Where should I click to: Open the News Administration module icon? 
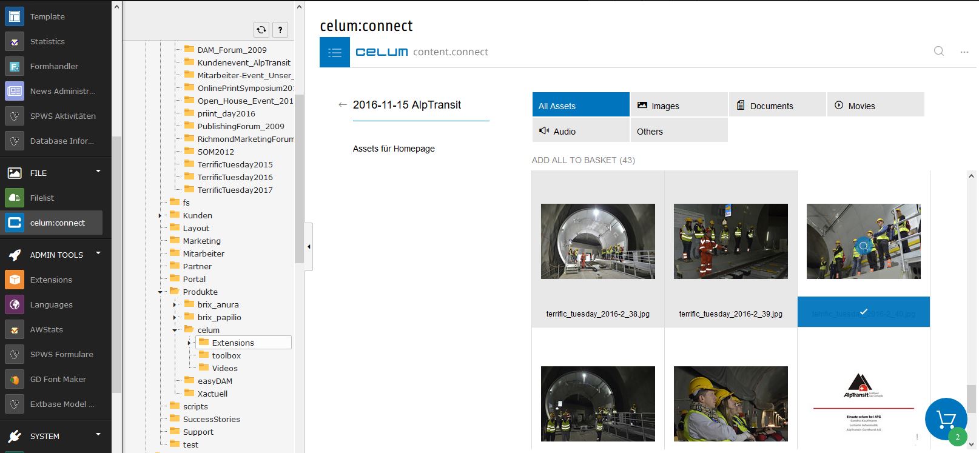coord(15,91)
